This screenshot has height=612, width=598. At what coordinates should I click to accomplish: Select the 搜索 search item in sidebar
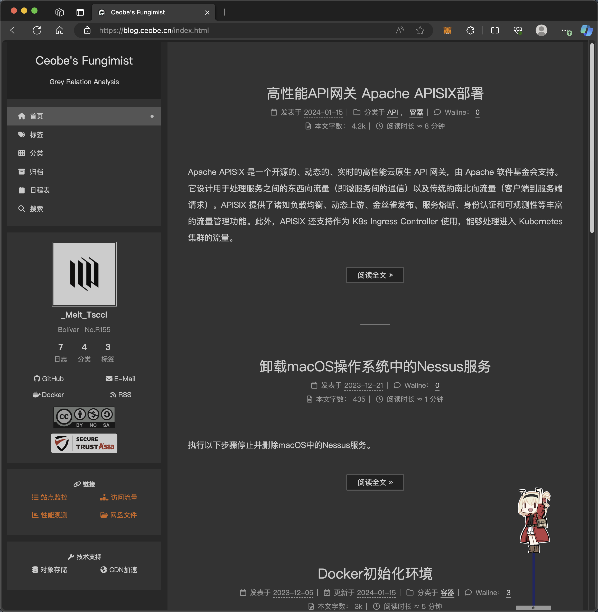tap(36, 208)
